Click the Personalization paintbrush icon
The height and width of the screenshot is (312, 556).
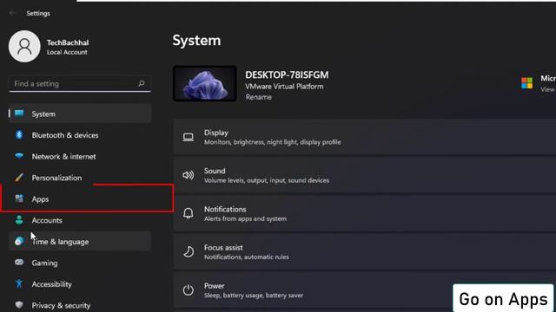19,177
